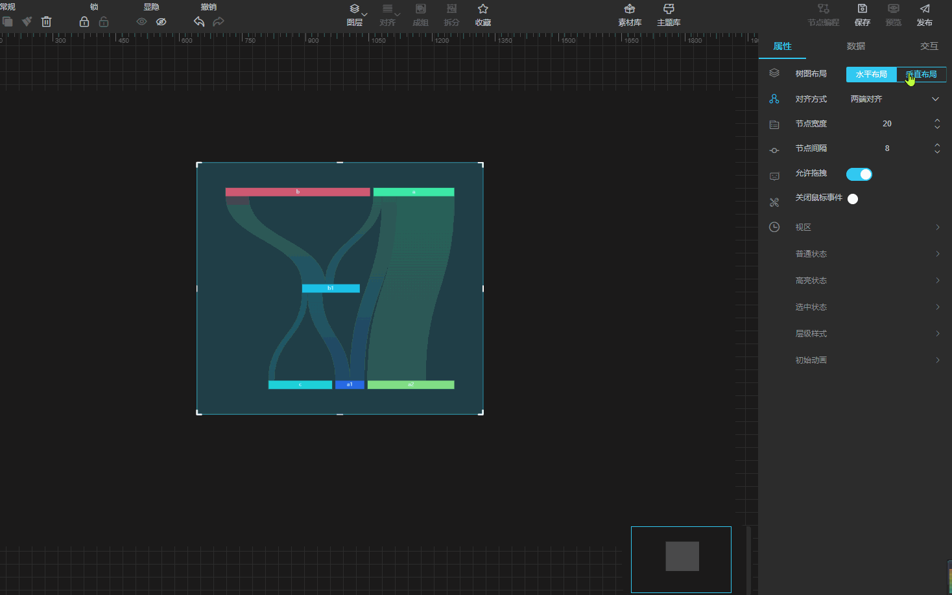Click the list icon beside 节点宽度
952x595 pixels.
[774, 124]
